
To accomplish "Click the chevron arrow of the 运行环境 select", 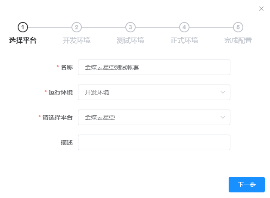I will [x=223, y=92].
